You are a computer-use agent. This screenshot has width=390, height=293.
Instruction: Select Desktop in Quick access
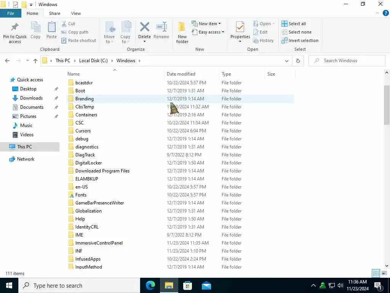[28, 89]
